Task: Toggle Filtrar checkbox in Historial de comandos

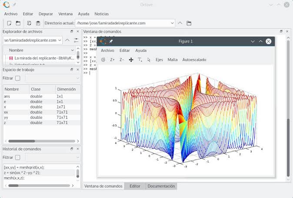Action: (x=17, y=158)
